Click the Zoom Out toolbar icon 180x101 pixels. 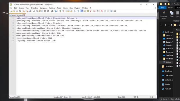click(63, 11)
